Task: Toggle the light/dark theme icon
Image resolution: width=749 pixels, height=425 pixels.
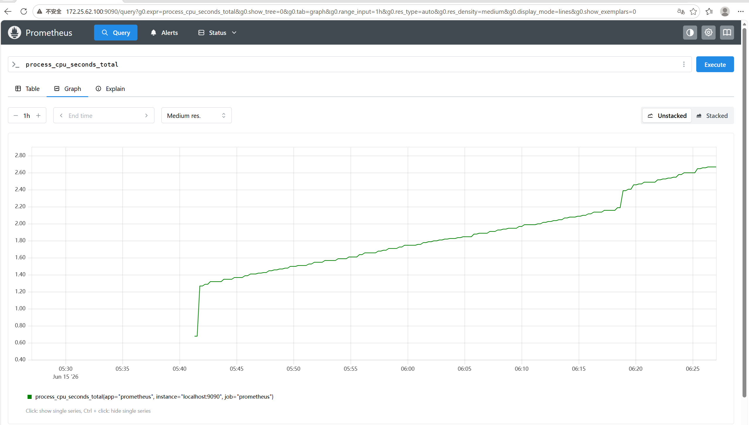Action: coord(690,33)
